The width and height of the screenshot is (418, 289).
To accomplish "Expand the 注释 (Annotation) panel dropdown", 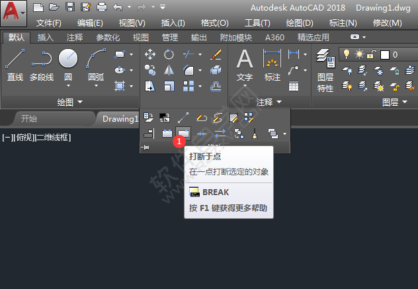I will point(269,102).
